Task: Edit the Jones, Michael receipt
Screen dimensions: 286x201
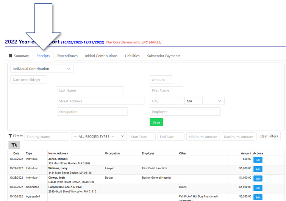Action: 258,160
